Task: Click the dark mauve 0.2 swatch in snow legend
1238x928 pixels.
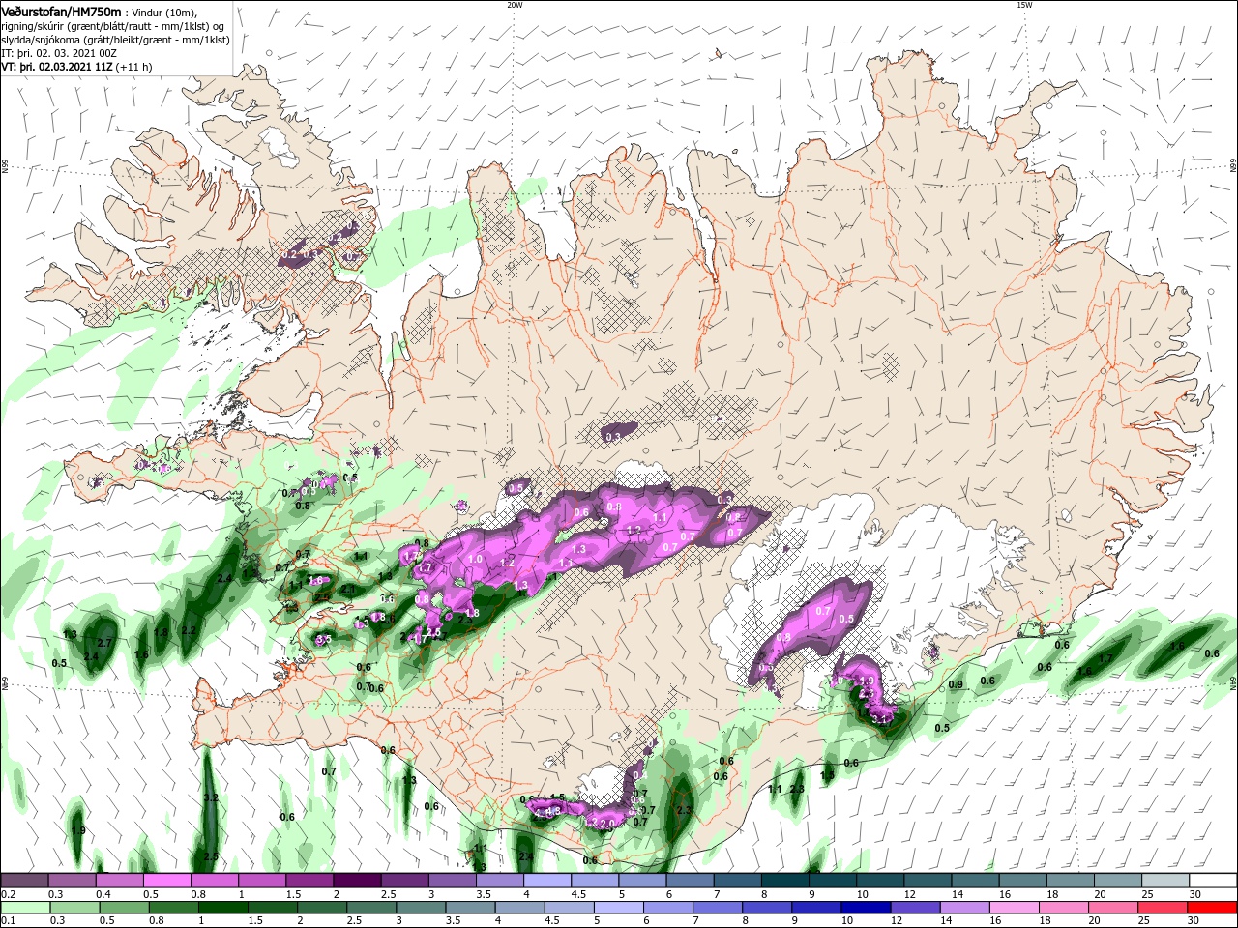Action: coord(24,881)
